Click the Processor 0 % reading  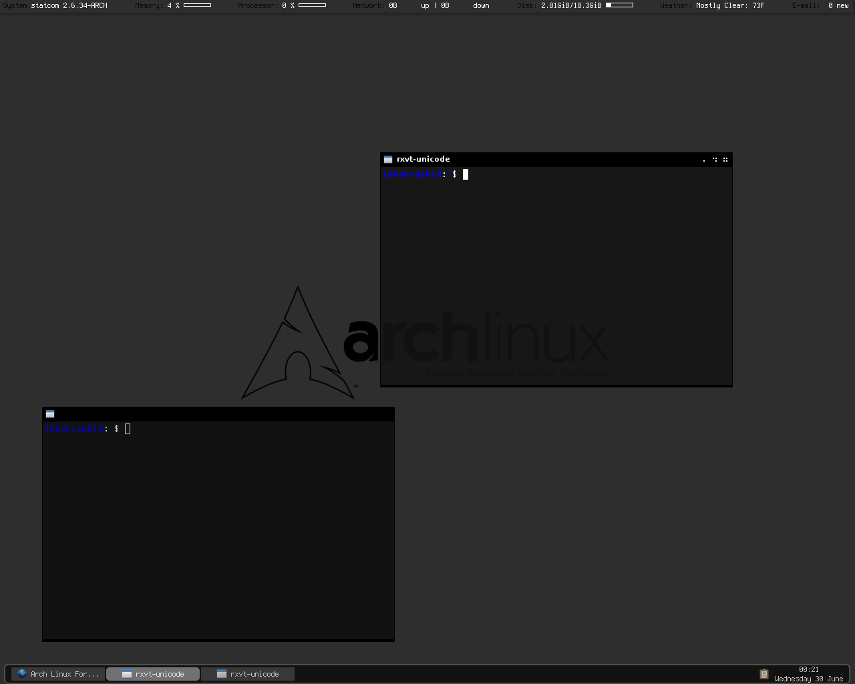(x=267, y=5)
